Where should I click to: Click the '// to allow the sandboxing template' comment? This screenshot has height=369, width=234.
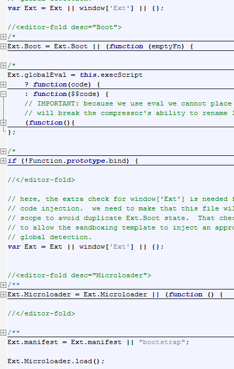click(120, 228)
